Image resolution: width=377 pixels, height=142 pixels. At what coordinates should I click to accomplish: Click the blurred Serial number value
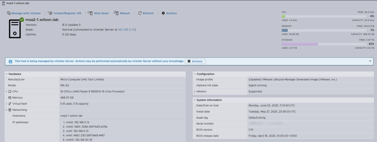(x=268, y=123)
